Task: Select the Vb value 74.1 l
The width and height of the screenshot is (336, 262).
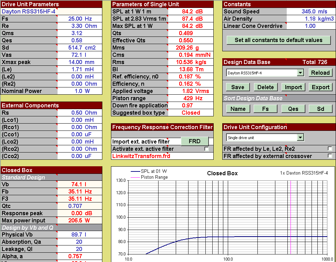Action: [80, 184]
